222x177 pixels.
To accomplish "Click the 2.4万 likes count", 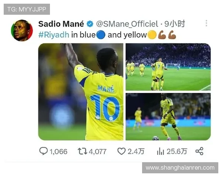I will pyautogui.click(x=136, y=152).
